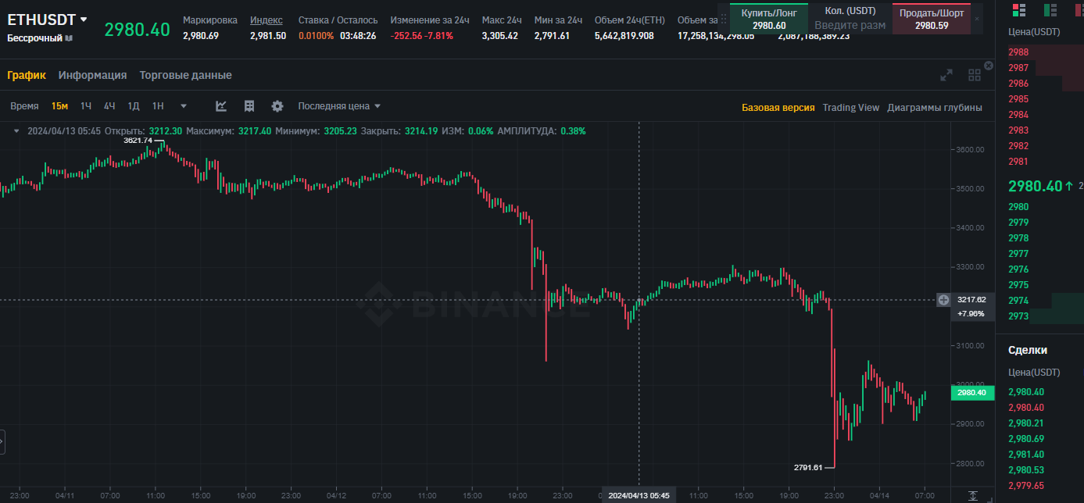Show only buy orders in order book
This screenshot has width=1084, height=503.
[1050, 10]
